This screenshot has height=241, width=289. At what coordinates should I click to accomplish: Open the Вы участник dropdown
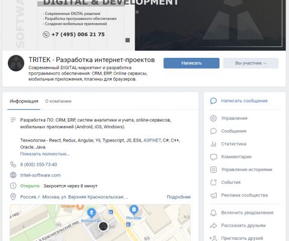click(x=250, y=63)
